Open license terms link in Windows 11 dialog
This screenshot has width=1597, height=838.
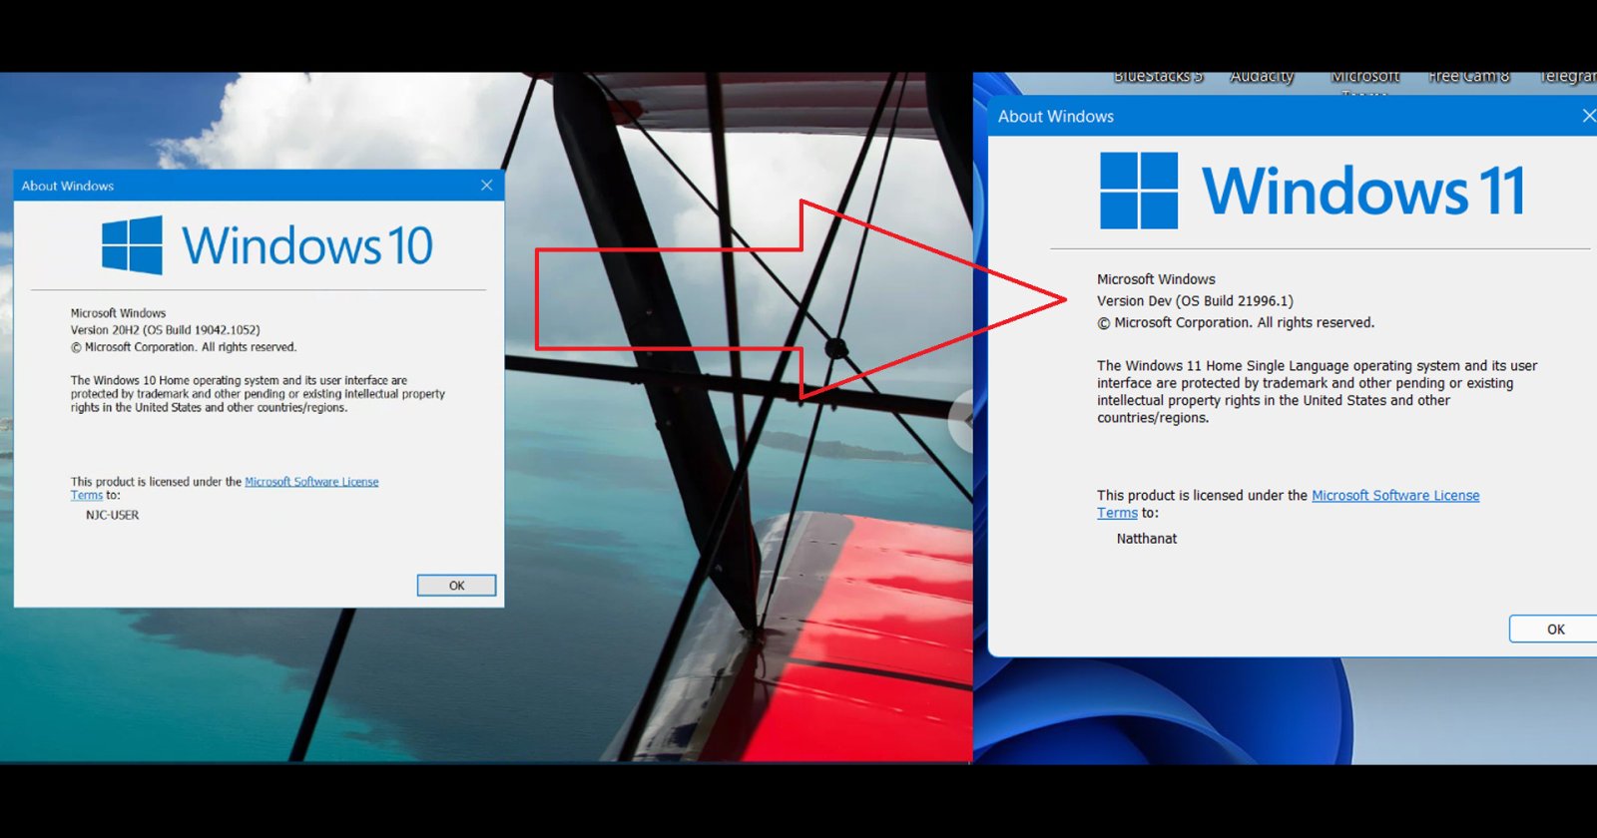(1394, 496)
